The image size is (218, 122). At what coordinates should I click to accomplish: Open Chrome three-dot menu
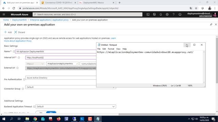click(x=215, y=8)
